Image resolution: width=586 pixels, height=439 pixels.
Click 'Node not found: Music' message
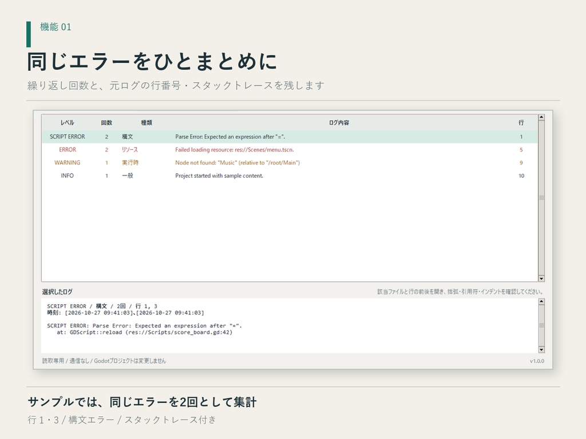(x=237, y=163)
